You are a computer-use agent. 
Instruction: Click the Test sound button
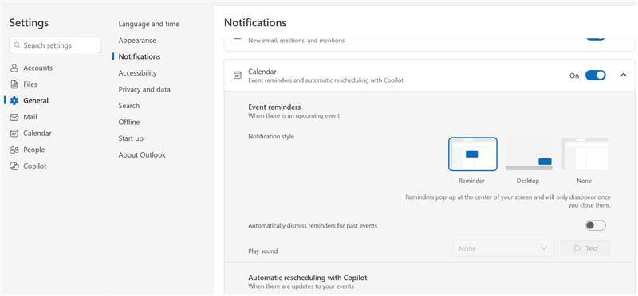pyautogui.click(x=585, y=248)
